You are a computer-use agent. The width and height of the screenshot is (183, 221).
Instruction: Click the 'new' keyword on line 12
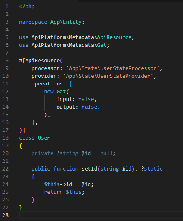tap(49, 92)
